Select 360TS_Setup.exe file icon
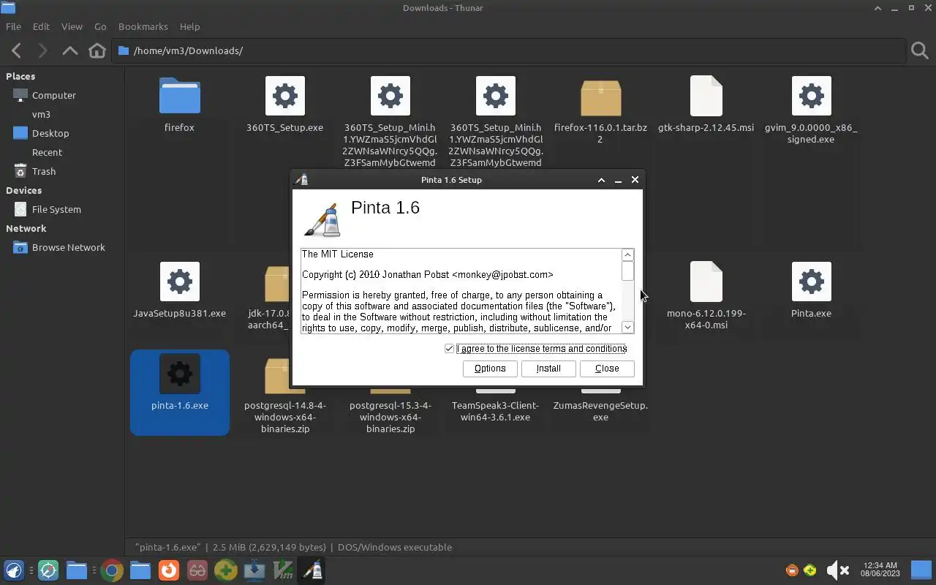 pos(284,96)
